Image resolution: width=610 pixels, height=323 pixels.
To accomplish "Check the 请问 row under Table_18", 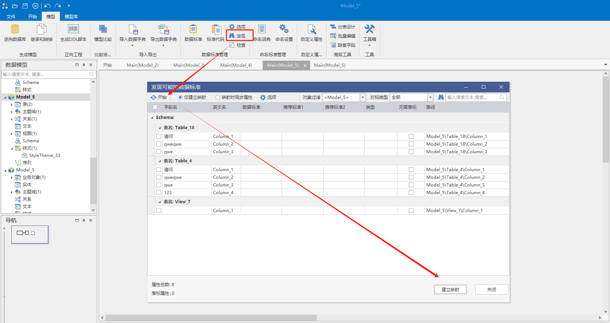I will tap(159, 136).
